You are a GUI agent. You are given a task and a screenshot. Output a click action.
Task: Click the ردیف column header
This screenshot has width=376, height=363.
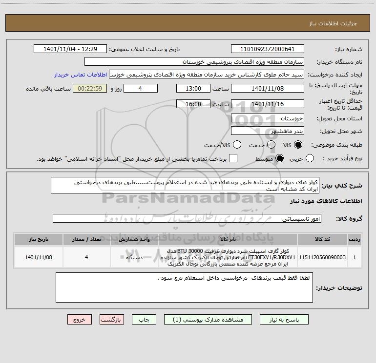point(355,240)
